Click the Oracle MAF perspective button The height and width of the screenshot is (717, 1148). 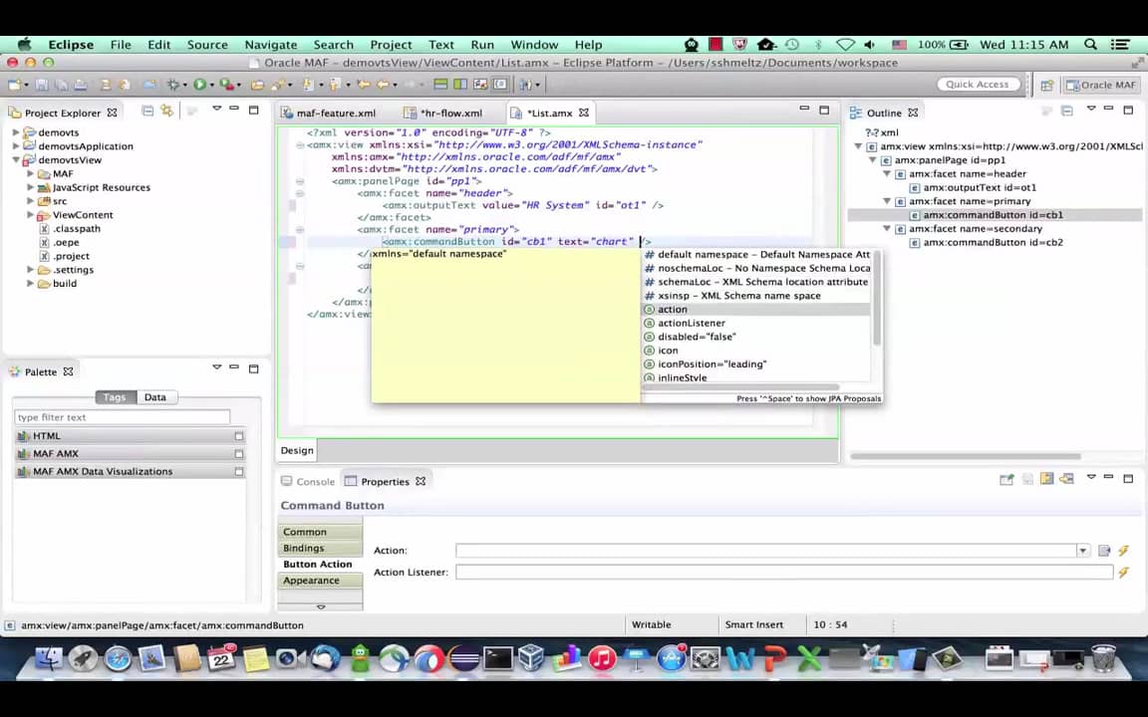click(x=1100, y=85)
